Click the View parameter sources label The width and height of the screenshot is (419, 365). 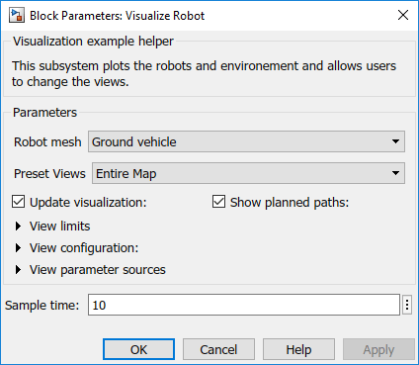[98, 270]
